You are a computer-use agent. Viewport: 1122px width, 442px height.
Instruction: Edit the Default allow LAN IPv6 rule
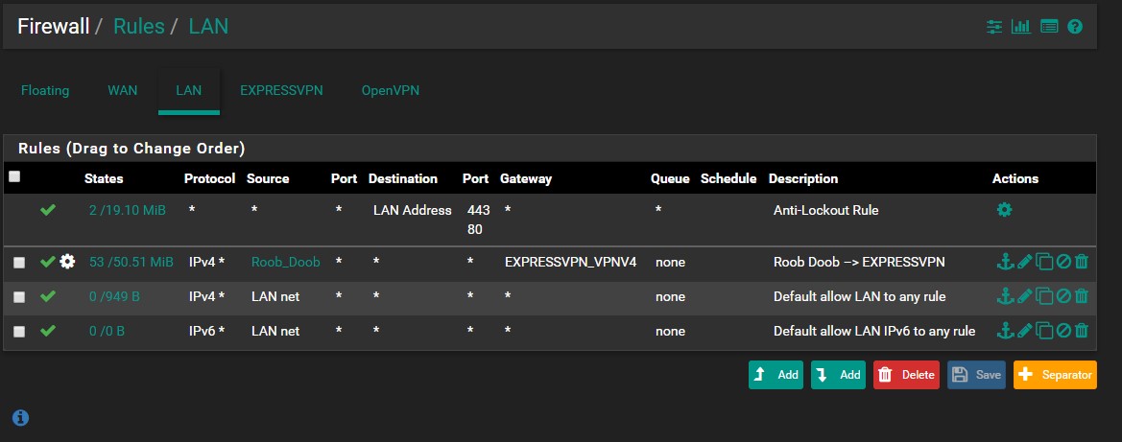(x=1025, y=331)
